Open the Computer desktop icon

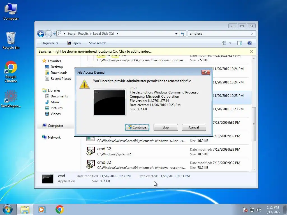click(11, 12)
